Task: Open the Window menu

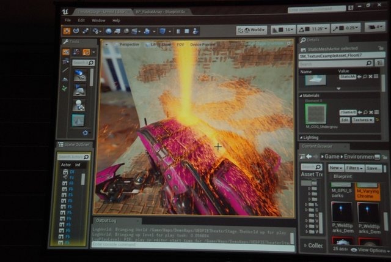Action: click(x=98, y=20)
